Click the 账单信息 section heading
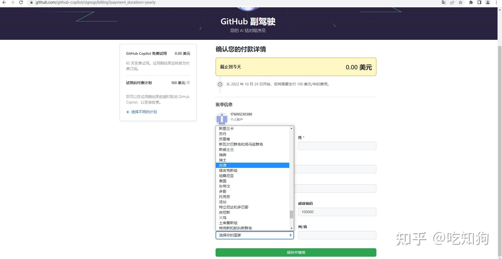502x259 pixels. [224, 104]
